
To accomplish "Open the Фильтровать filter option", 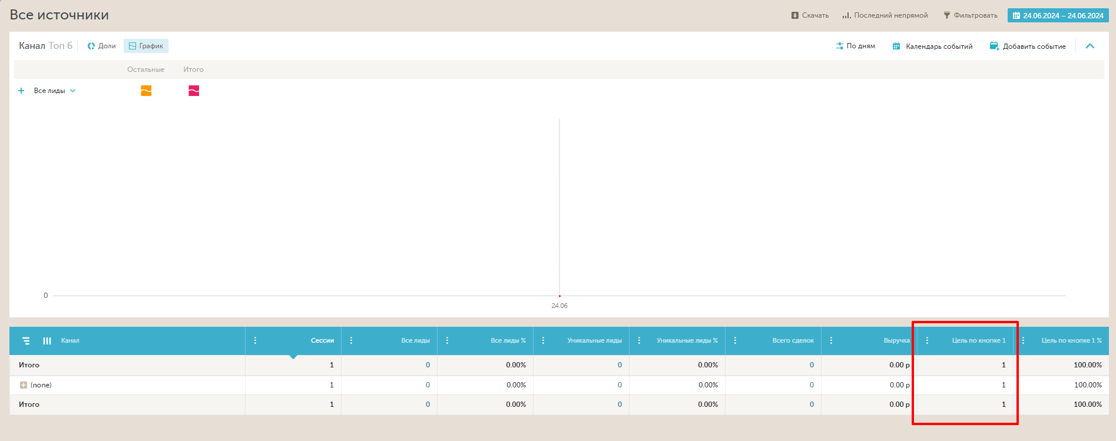I will point(971,15).
